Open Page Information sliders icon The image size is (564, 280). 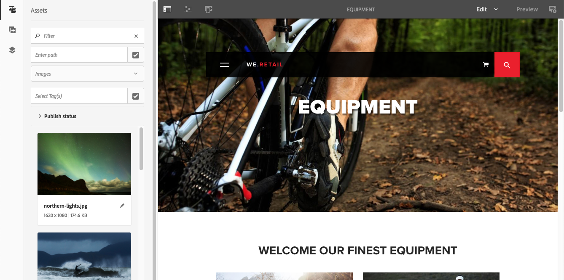188,9
